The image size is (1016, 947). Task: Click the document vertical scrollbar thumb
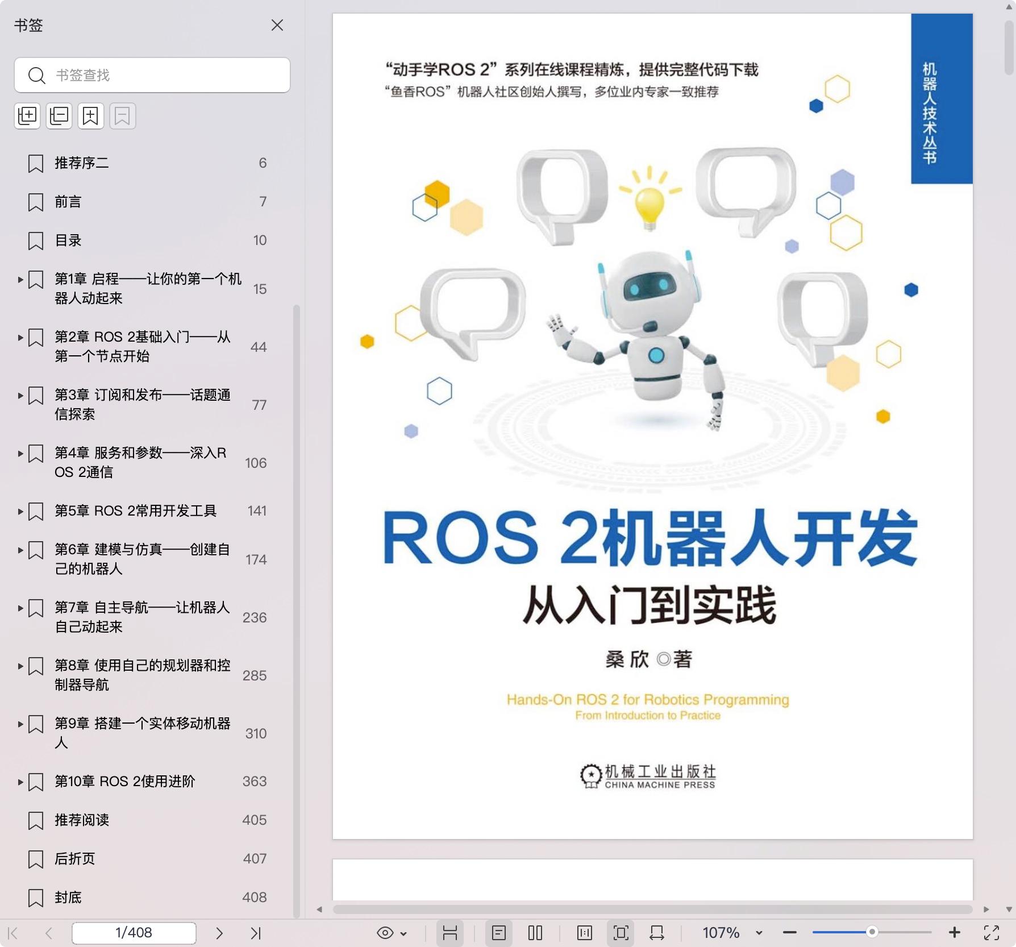pos(1009,48)
